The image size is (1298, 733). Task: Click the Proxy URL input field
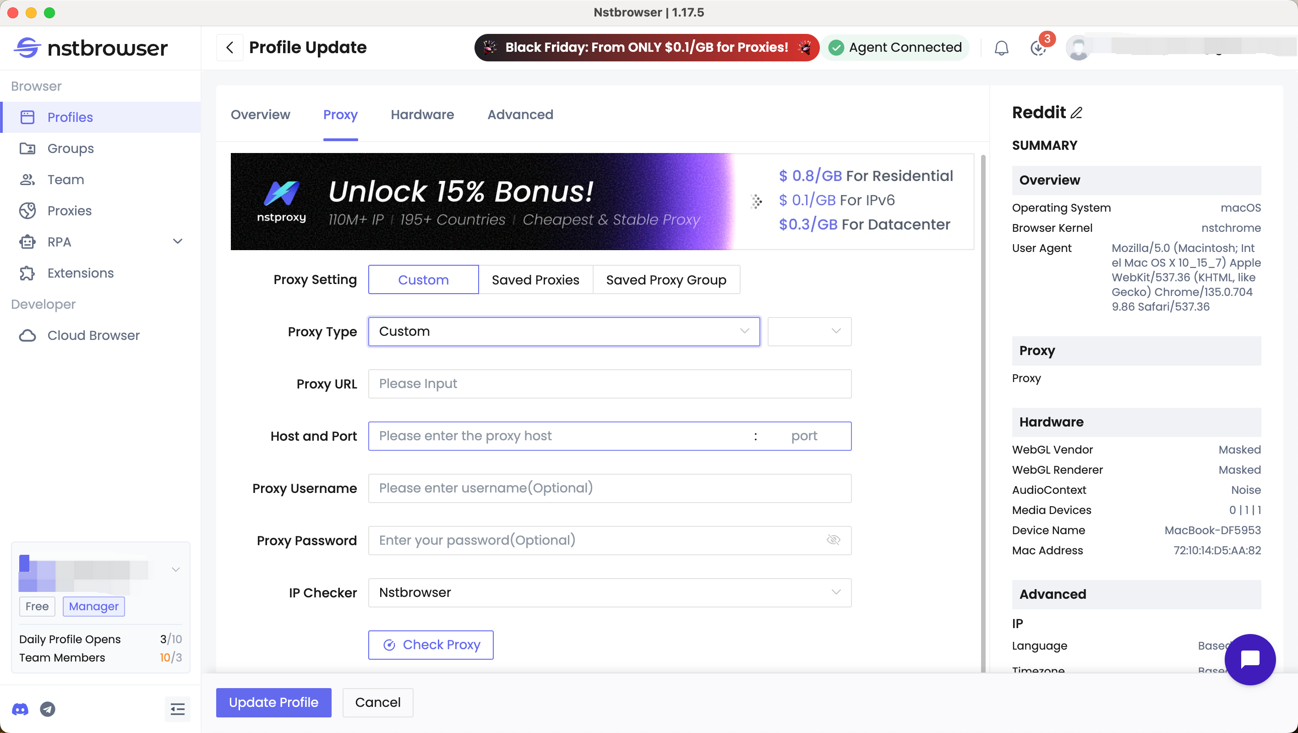coord(609,383)
